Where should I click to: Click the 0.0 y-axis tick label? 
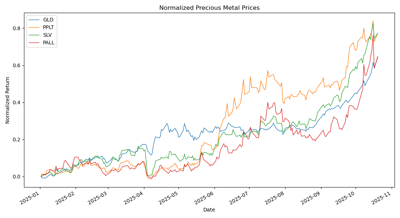click(x=17, y=177)
